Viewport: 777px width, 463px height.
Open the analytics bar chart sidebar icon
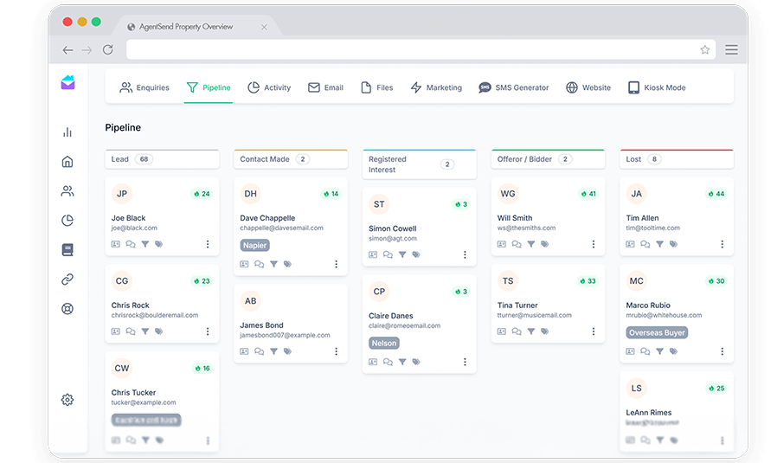click(67, 132)
